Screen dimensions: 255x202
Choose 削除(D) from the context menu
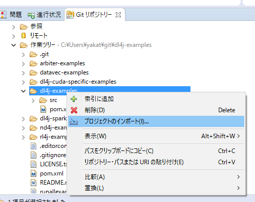pos(156,110)
